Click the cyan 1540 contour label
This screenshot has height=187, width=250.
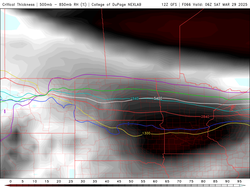(134, 98)
